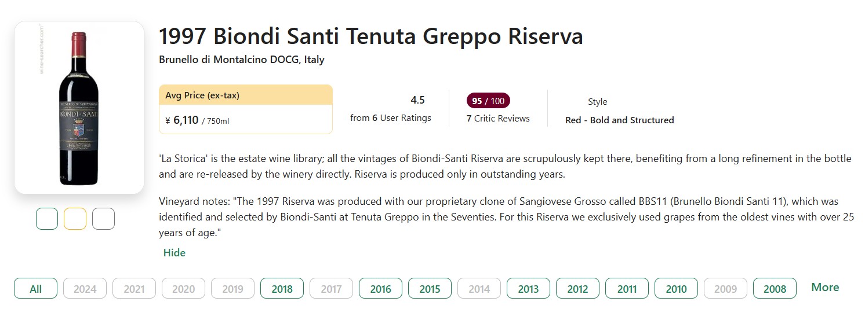Click the green-bordered square below the bottle
The image size is (865, 320).
tap(47, 219)
